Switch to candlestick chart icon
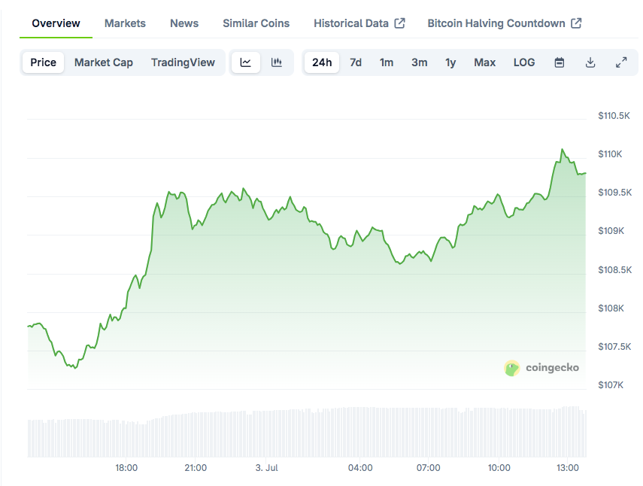Image resolution: width=643 pixels, height=486 pixels. (x=277, y=62)
